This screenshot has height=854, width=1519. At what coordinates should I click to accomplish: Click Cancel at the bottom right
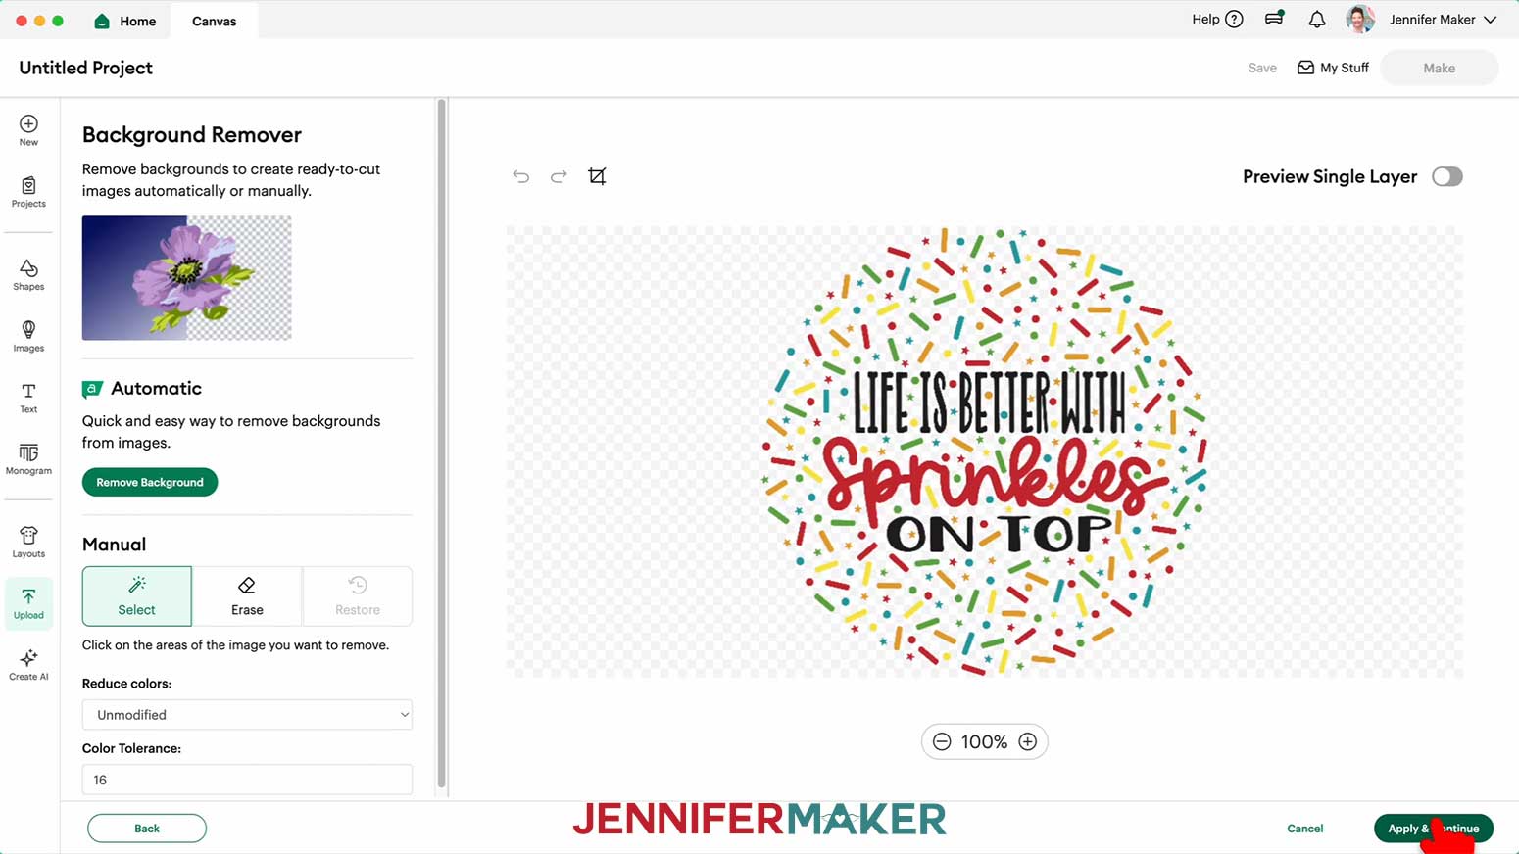(1305, 829)
